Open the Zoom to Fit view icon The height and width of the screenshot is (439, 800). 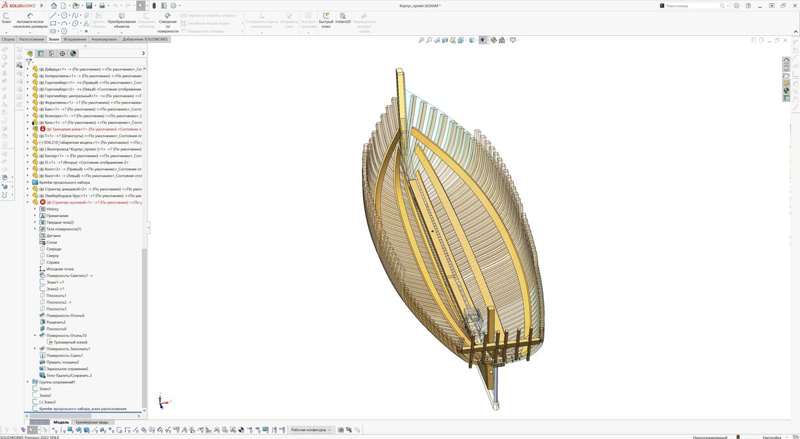(x=421, y=40)
